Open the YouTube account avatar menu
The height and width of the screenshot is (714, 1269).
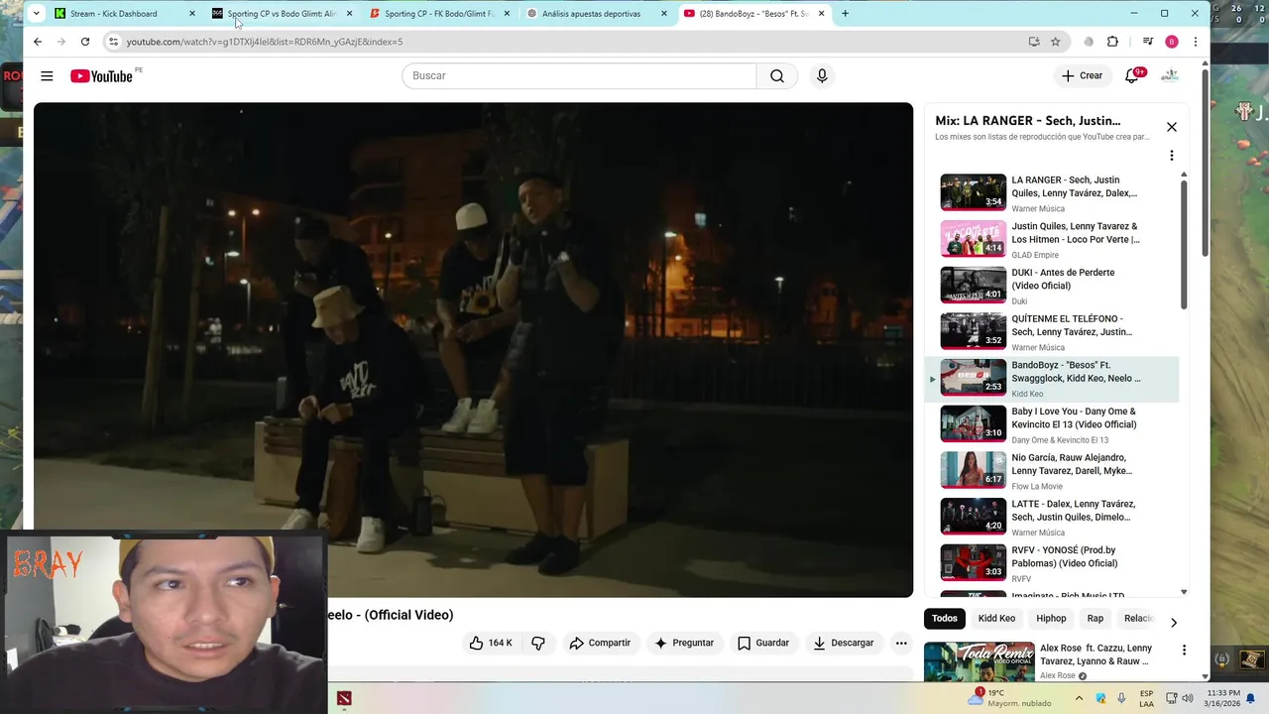point(1170,75)
